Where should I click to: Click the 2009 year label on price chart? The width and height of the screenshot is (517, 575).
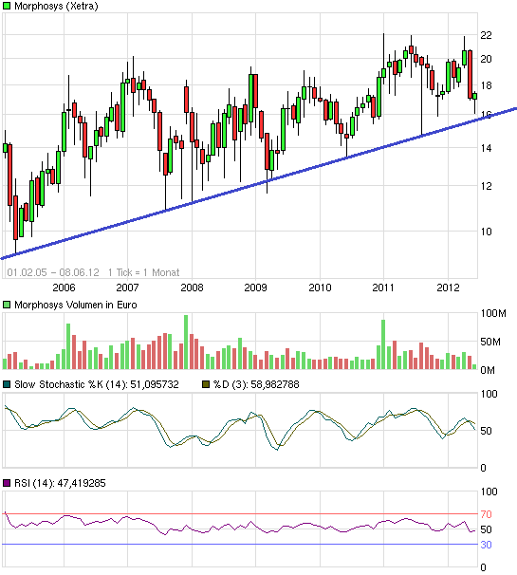click(255, 287)
